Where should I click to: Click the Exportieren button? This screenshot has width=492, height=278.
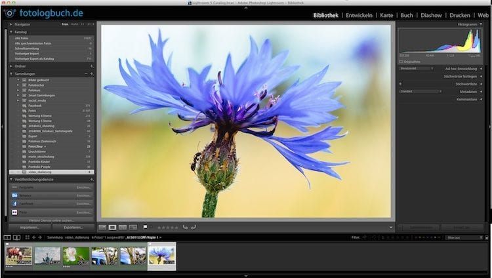pyautogui.click(x=73, y=227)
